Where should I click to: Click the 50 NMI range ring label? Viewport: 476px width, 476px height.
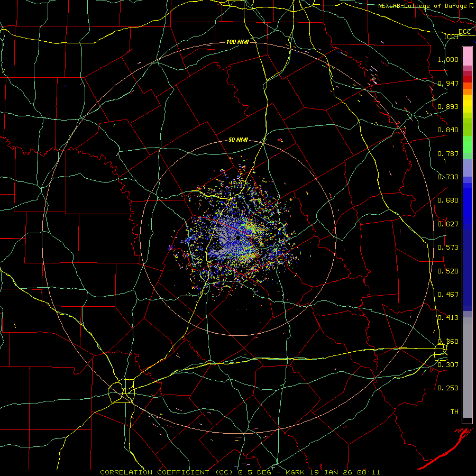coord(238,140)
